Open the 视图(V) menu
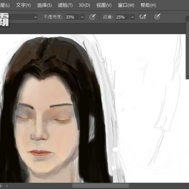This screenshot has height=189, width=189. [x=104, y=5]
